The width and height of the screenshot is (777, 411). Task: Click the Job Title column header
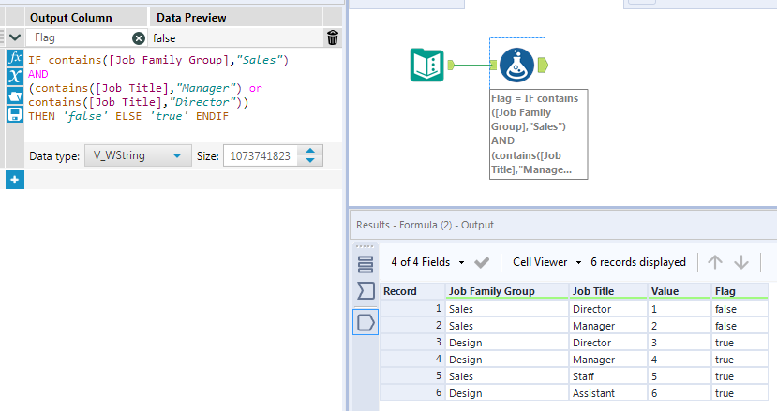click(608, 291)
